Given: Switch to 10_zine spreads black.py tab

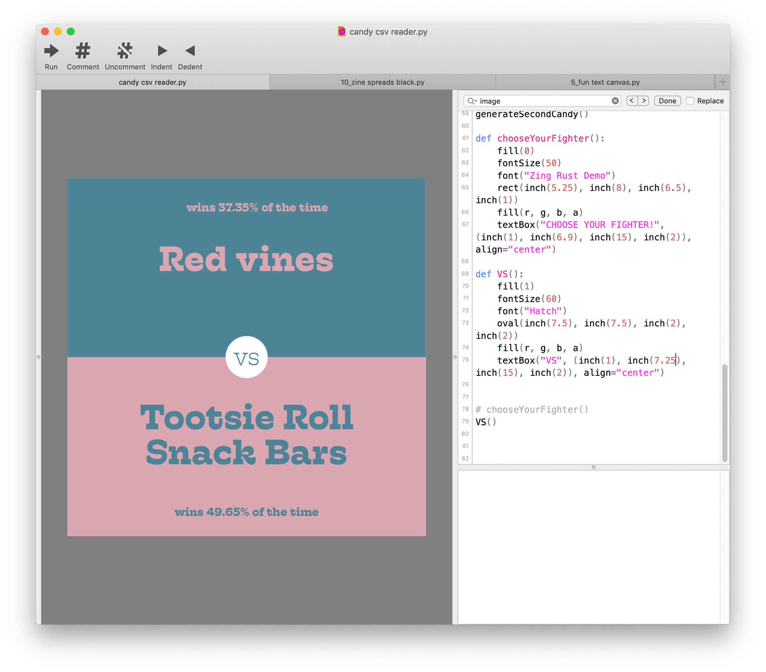Looking at the screenshot, I should [382, 82].
